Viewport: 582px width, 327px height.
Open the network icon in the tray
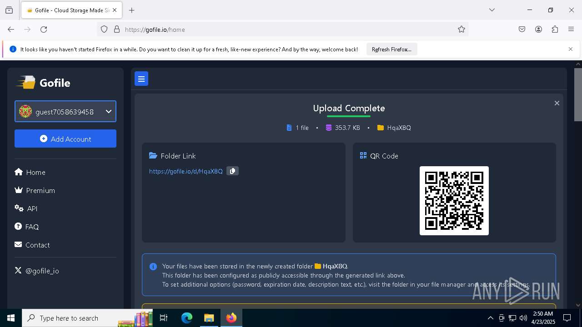pos(512,318)
